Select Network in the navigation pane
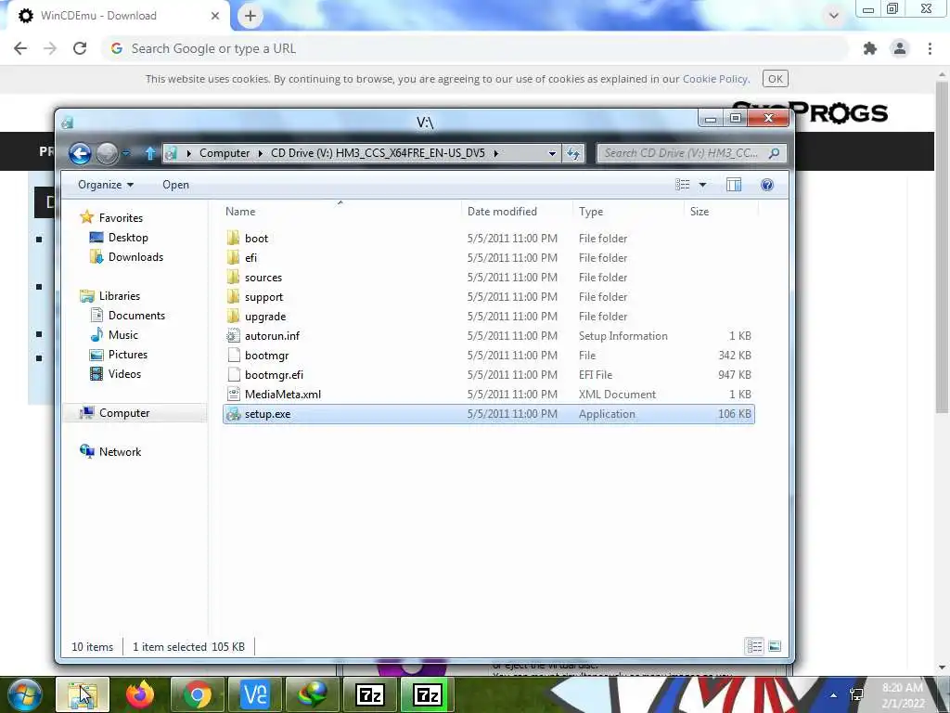 [120, 452]
